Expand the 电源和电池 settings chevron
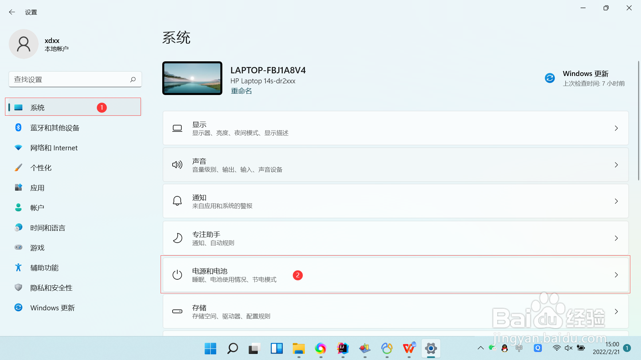The image size is (641, 360). (x=616, y=275)
